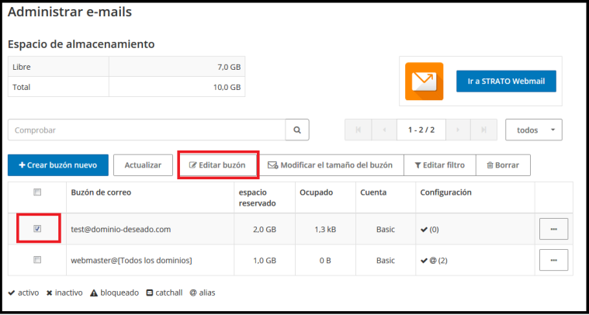Check the webmaster@[Todos los dominios] checkbox

(x=37, y=261)
